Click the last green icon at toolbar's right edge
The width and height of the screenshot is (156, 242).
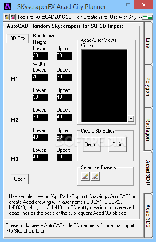click(x=150, y=17)
